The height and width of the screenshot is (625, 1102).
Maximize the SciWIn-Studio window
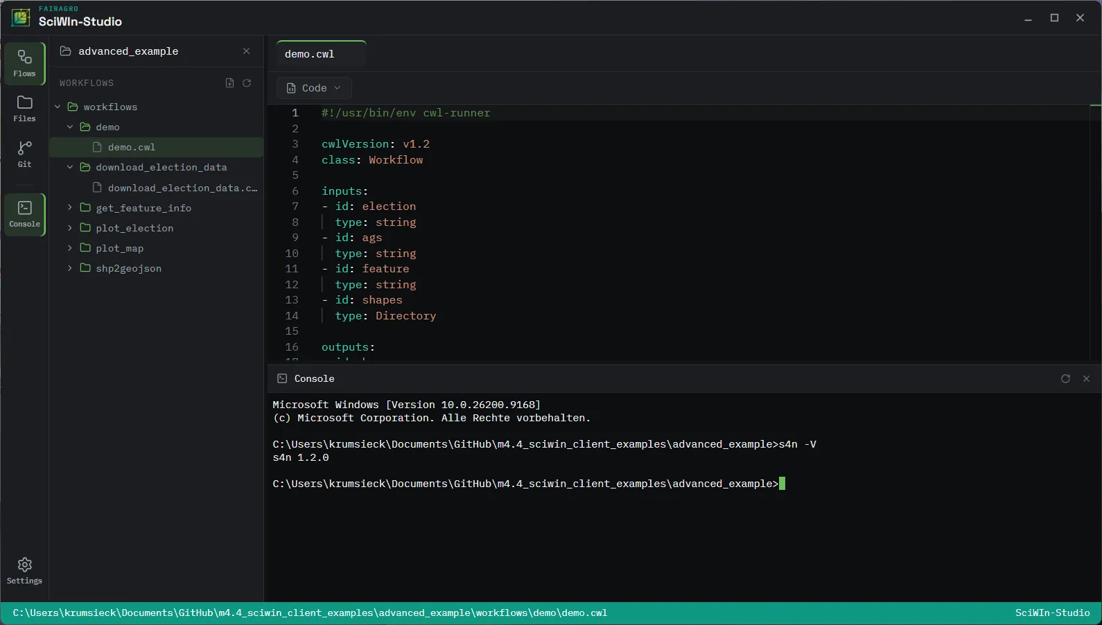click(1054, 18)
